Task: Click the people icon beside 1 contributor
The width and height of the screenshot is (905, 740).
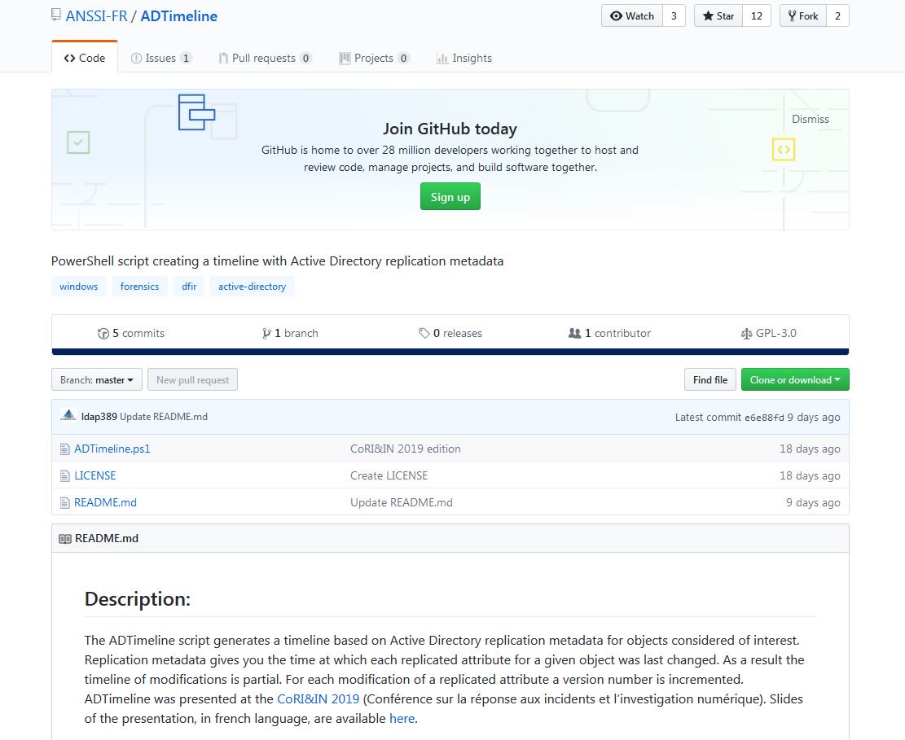Action: [x=574, y=333]
